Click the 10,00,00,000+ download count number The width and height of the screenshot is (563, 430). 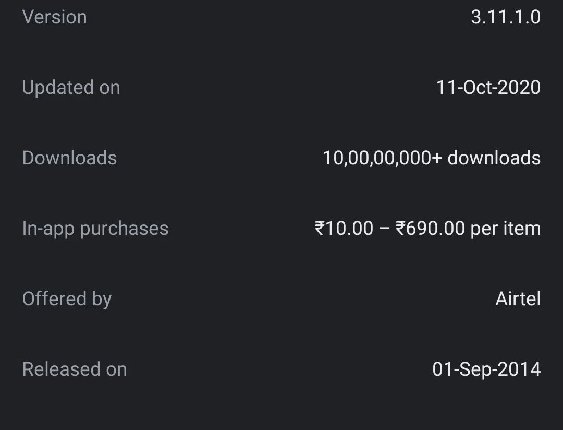point(382,158)
